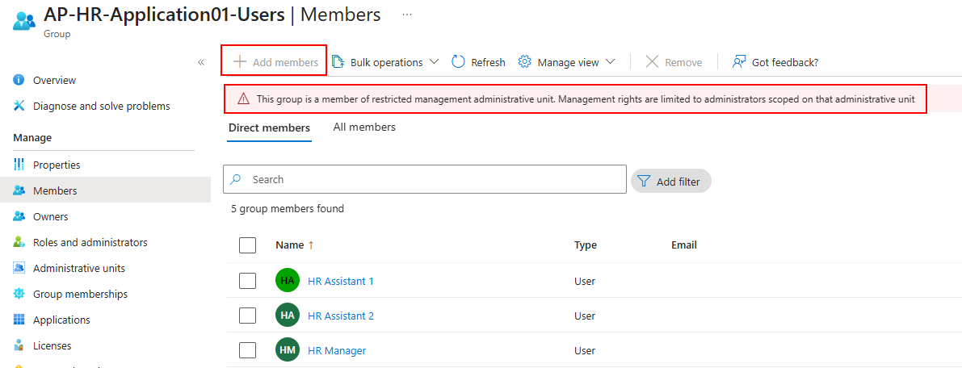962x368 pixels.
Task: Click the Add members plus icon
Action: (240, 62)
